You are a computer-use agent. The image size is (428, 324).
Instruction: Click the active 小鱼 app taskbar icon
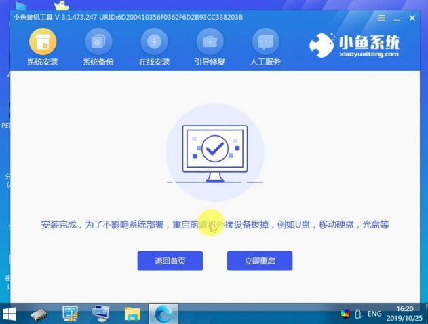[x=163, y=314]
